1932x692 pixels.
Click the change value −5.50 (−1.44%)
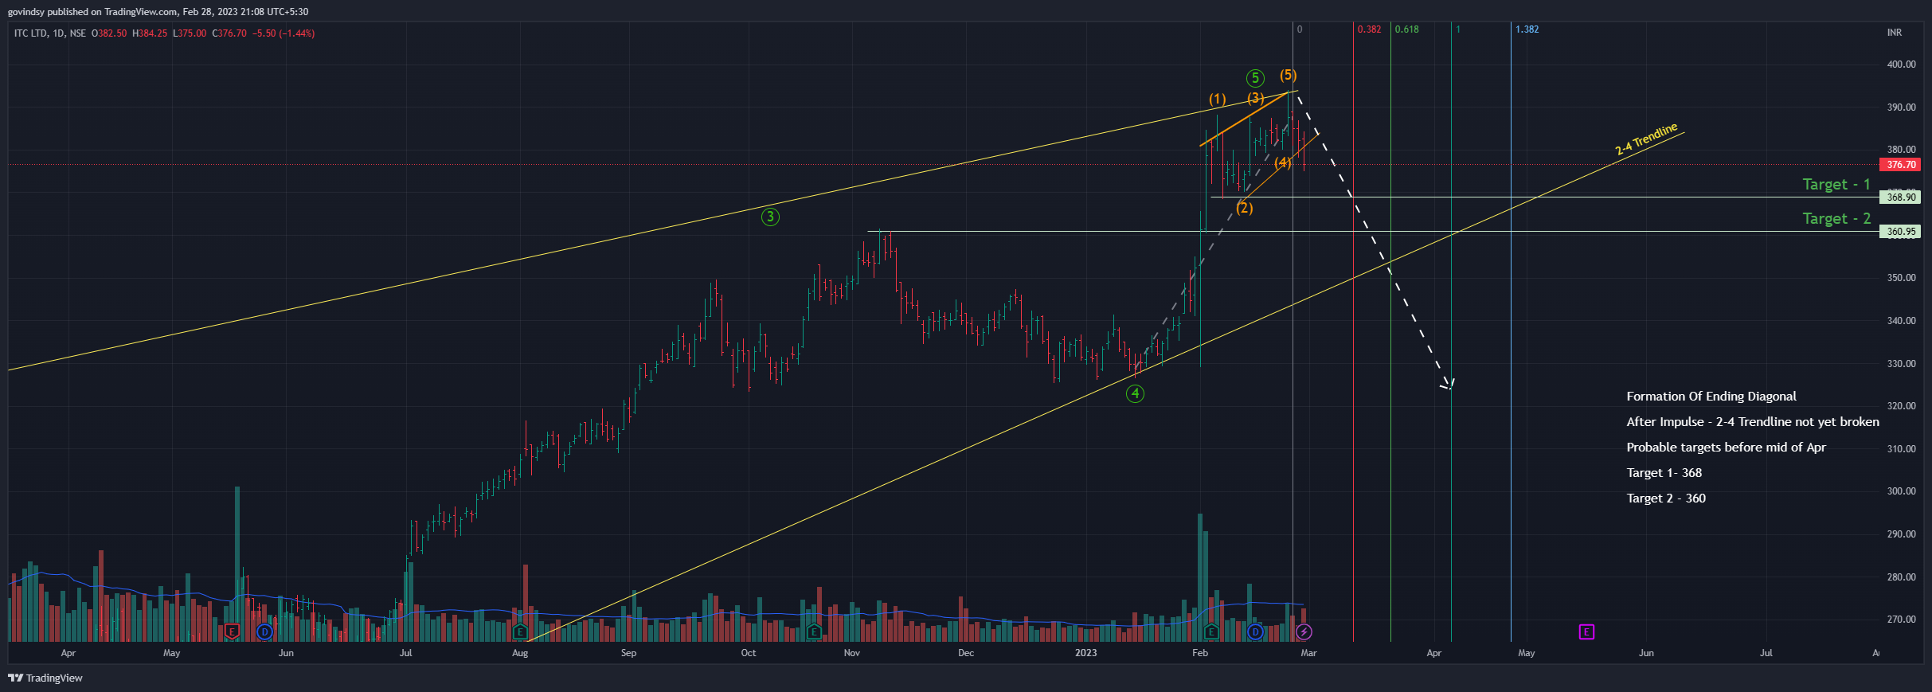pyautogui.click(x=284, y=33)
